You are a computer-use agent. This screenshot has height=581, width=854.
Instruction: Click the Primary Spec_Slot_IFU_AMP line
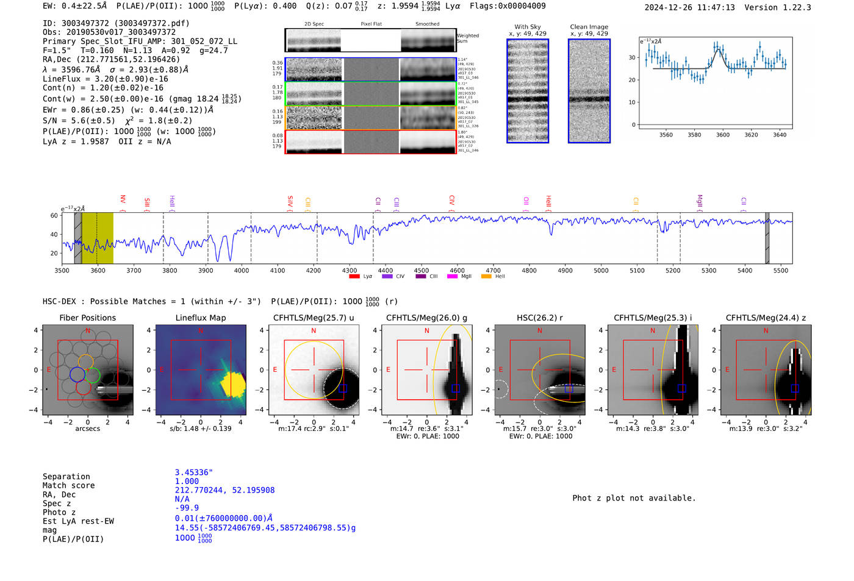click(140, 41)
